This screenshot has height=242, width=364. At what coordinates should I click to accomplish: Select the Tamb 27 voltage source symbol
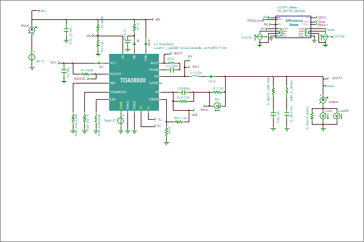point(121,120)
